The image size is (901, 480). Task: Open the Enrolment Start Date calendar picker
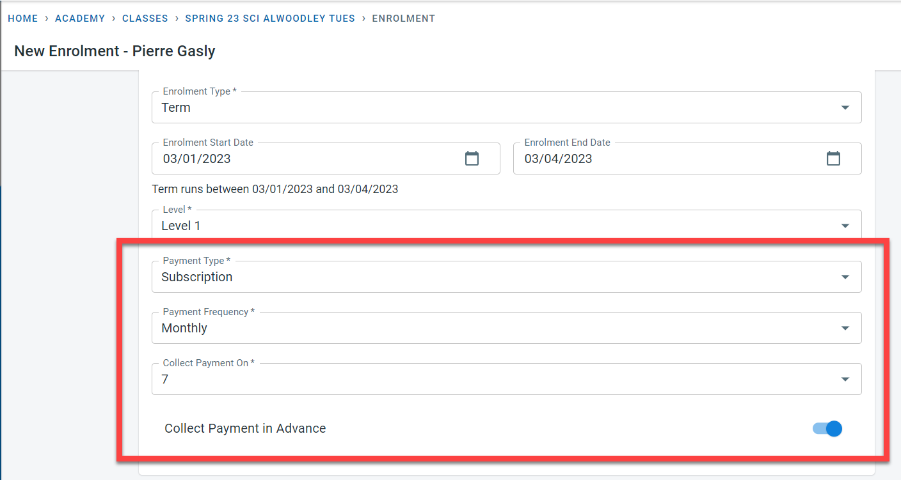point(472,159)
